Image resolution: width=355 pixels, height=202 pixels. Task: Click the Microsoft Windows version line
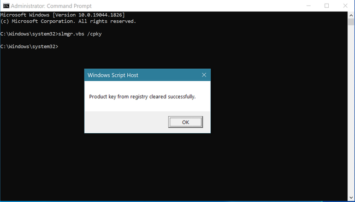tap(62, 15)
